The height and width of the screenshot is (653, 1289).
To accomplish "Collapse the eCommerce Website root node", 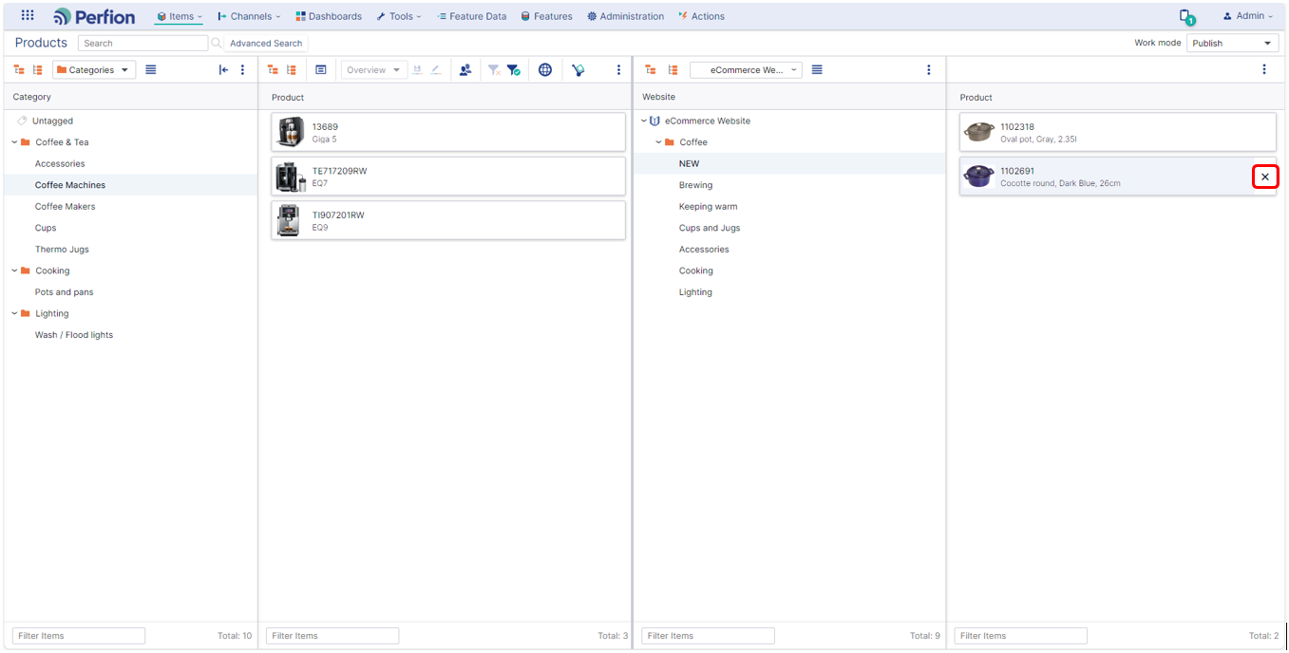I will click(x=643, y=121).
